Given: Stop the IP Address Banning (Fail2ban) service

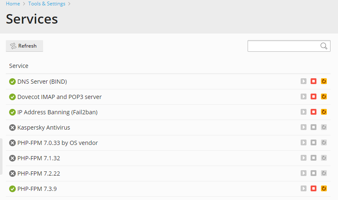Looking at the screenshot, I should tap(314, 112).
